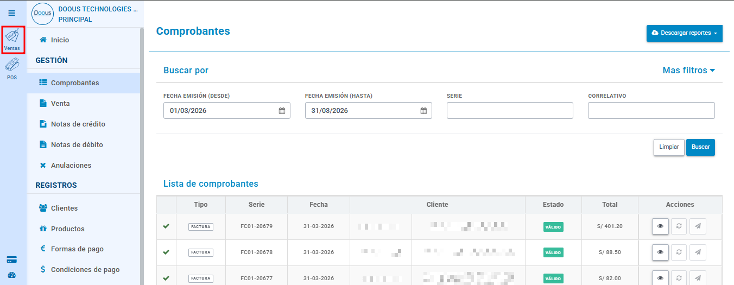Open the dashboard gauge icon in left rail
734x285 pixels.
[x=12, y=275]
